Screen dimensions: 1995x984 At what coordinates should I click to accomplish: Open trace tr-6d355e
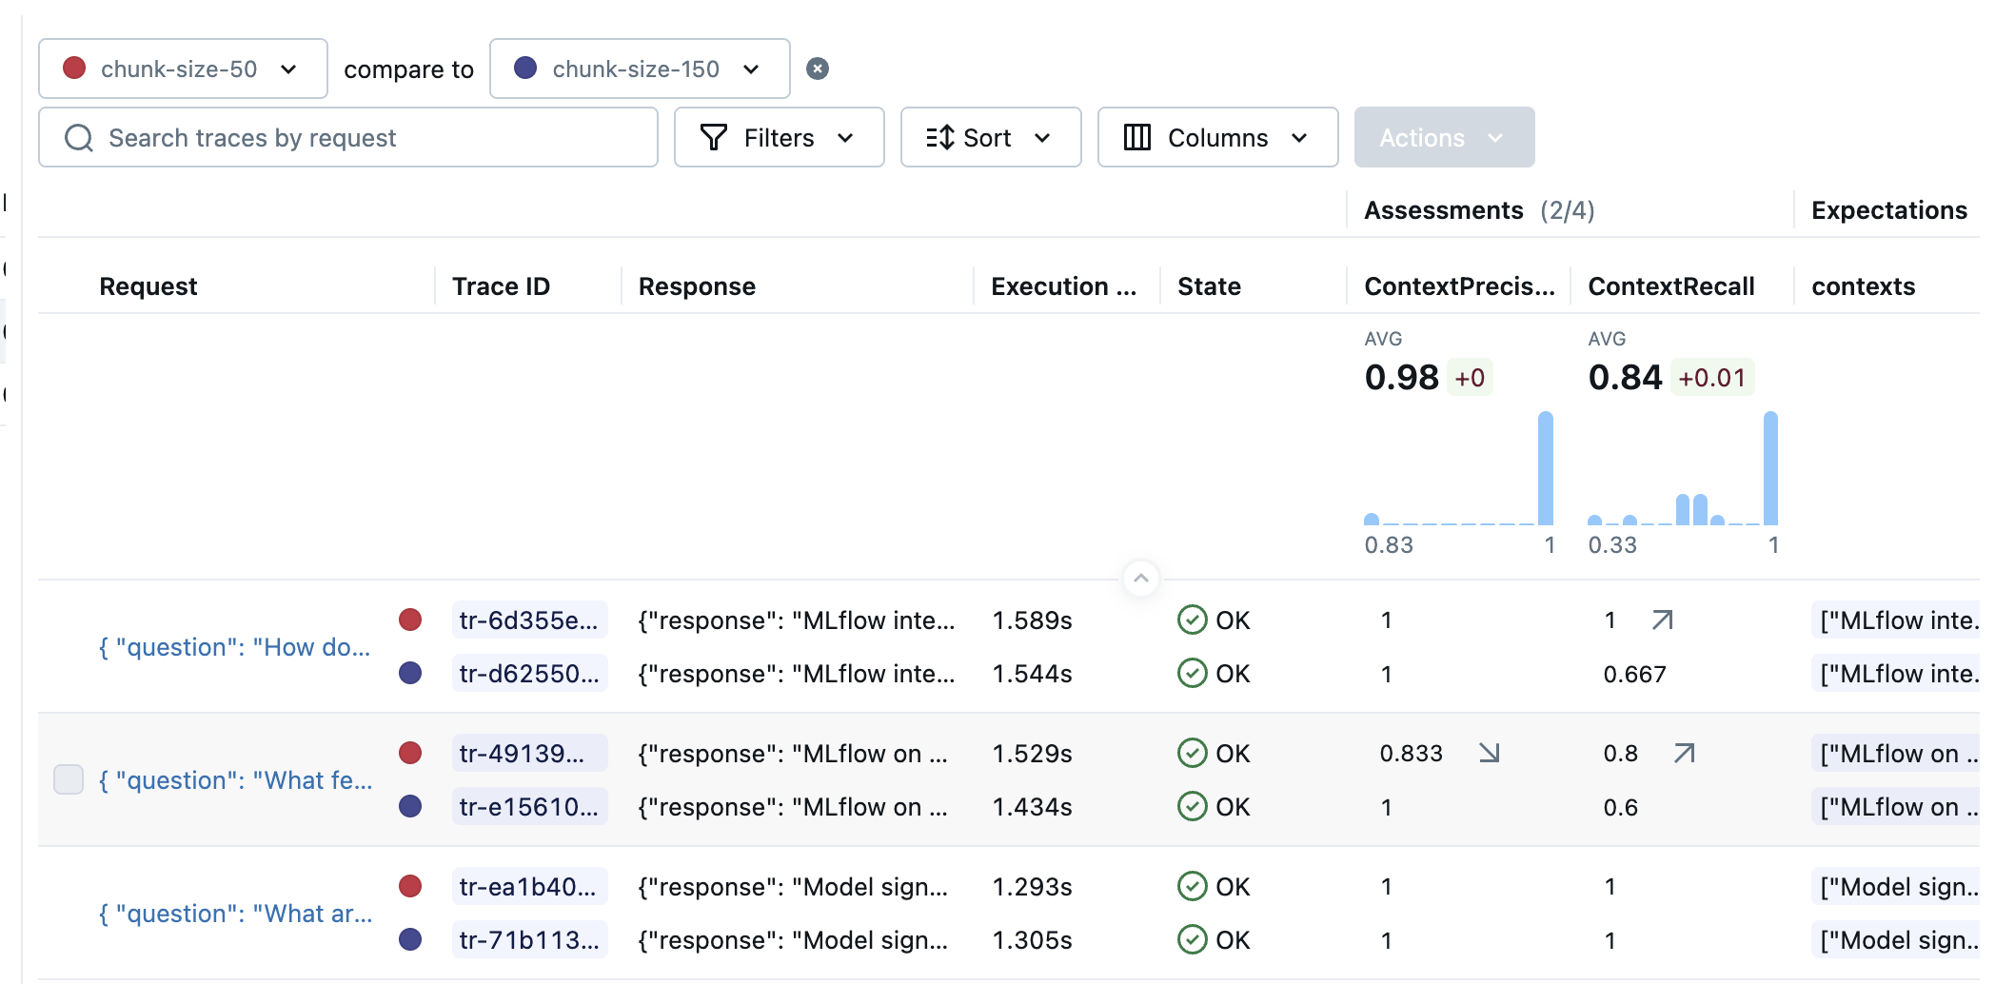click(x=529, y=620)
